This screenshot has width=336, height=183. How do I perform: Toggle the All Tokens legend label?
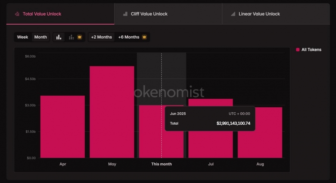(x=311, y=50)
